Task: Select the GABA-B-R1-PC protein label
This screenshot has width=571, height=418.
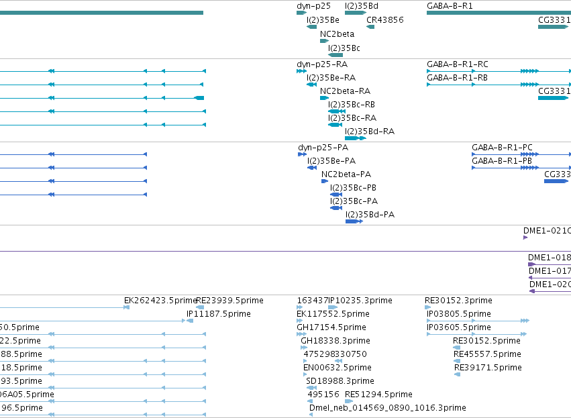Action: [x=502, y=148]
